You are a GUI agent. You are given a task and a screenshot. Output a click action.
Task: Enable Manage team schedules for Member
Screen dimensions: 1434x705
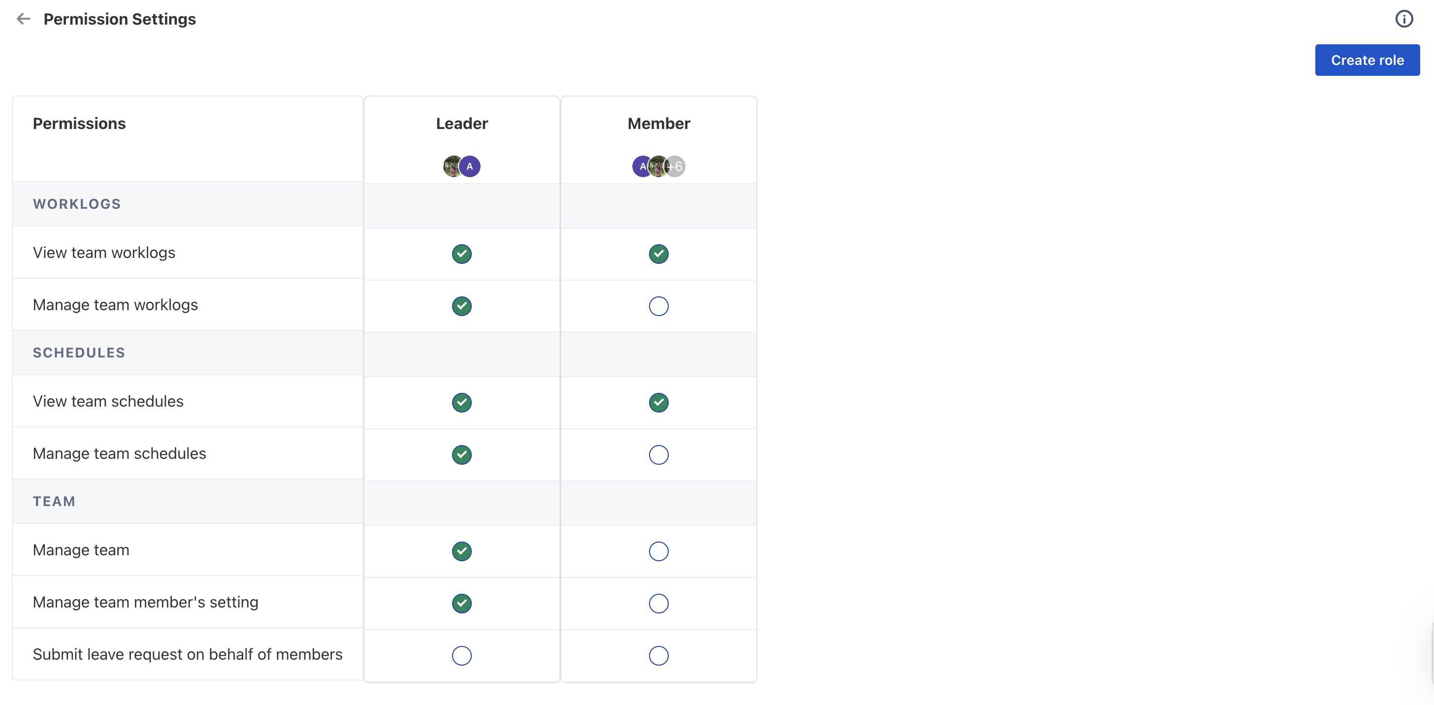[x=658, y=454]
